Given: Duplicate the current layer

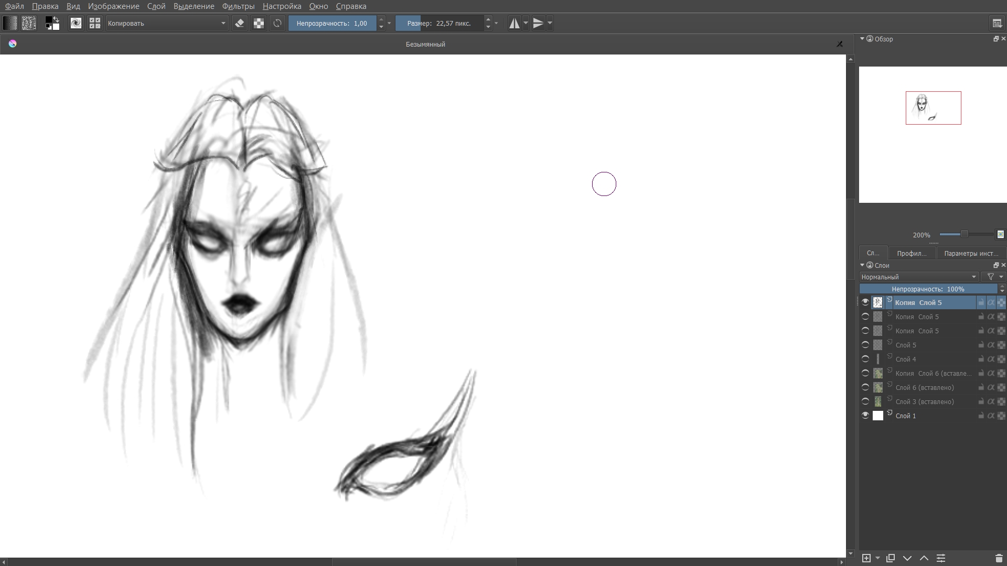Looking at the screenshot, I should [x=891, y=558].
